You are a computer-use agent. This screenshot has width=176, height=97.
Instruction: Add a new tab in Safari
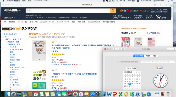click(x=171, y=5)
